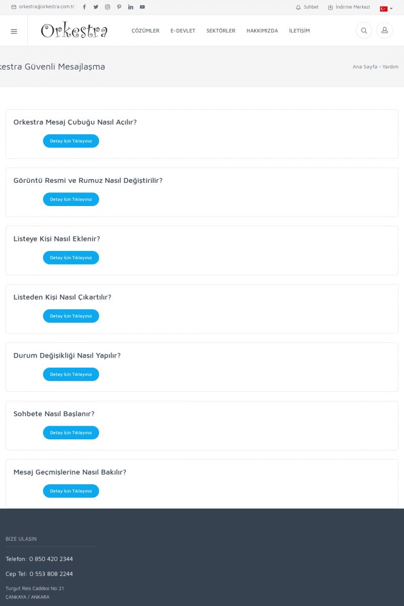The height and width of the screenshot is (606, 404).
Task: Visit the Instagram profile icon
Action: [108, 7]
